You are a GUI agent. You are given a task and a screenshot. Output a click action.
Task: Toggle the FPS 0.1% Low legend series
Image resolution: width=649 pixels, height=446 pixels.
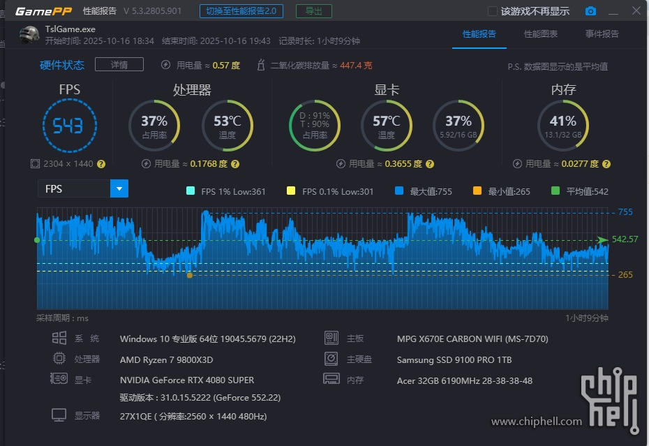coord(291,191)
